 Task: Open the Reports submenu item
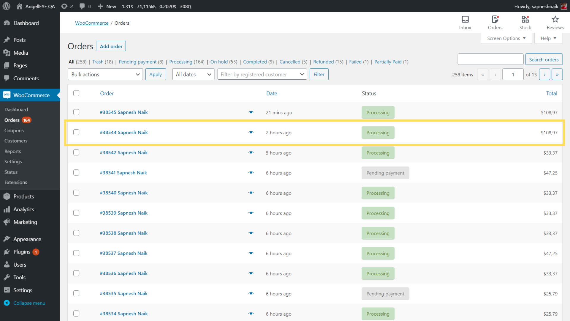pos(13,151)
